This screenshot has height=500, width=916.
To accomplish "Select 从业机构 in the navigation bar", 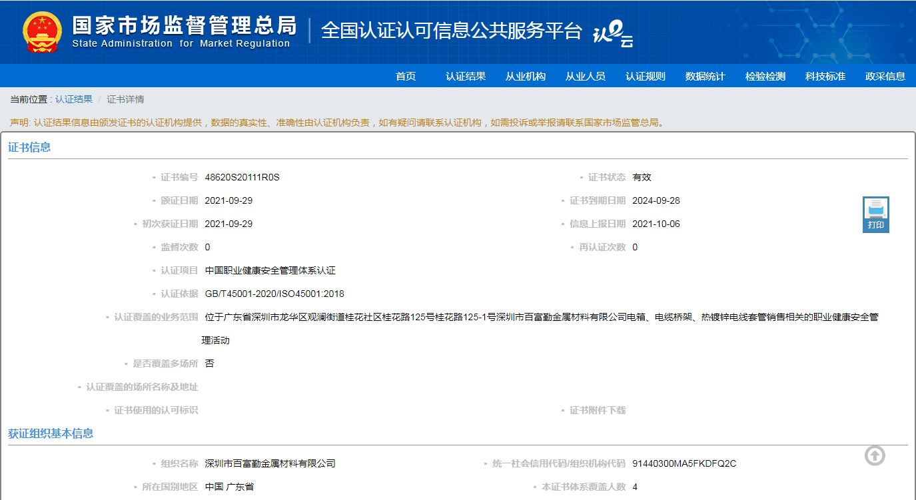I will coord(526,77).
